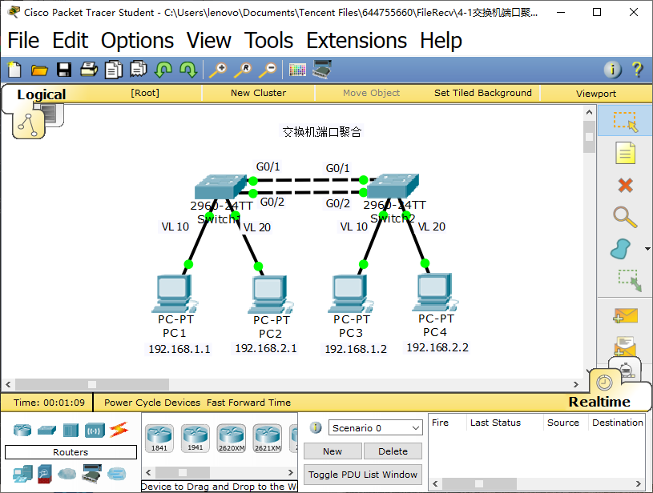Click the Copy toolbar icon

pyautogui.click(x=113, y=70)
